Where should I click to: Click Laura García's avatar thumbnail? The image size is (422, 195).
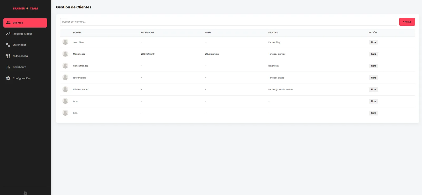(x=65, y=78)
